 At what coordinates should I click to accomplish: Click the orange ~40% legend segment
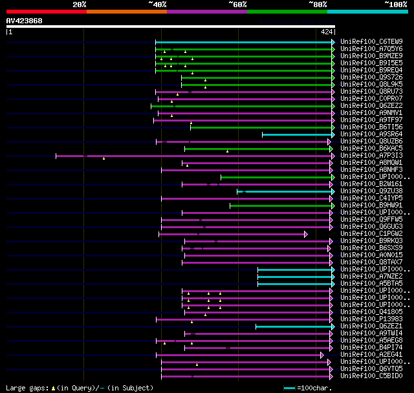[x=127, y=12]
